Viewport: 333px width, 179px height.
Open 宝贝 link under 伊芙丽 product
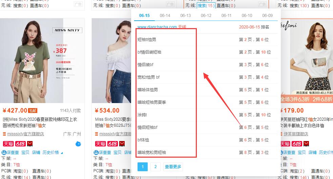[302, 153]
